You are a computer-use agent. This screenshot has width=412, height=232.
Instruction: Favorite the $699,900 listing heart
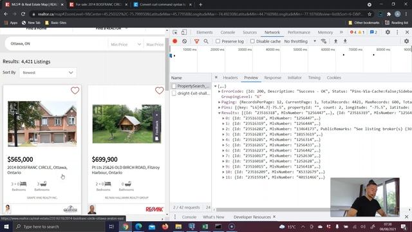(159, 90)
